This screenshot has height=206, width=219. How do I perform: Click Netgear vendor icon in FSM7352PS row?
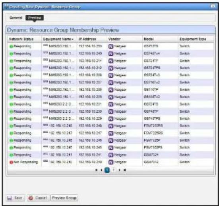tap(111, 147)
